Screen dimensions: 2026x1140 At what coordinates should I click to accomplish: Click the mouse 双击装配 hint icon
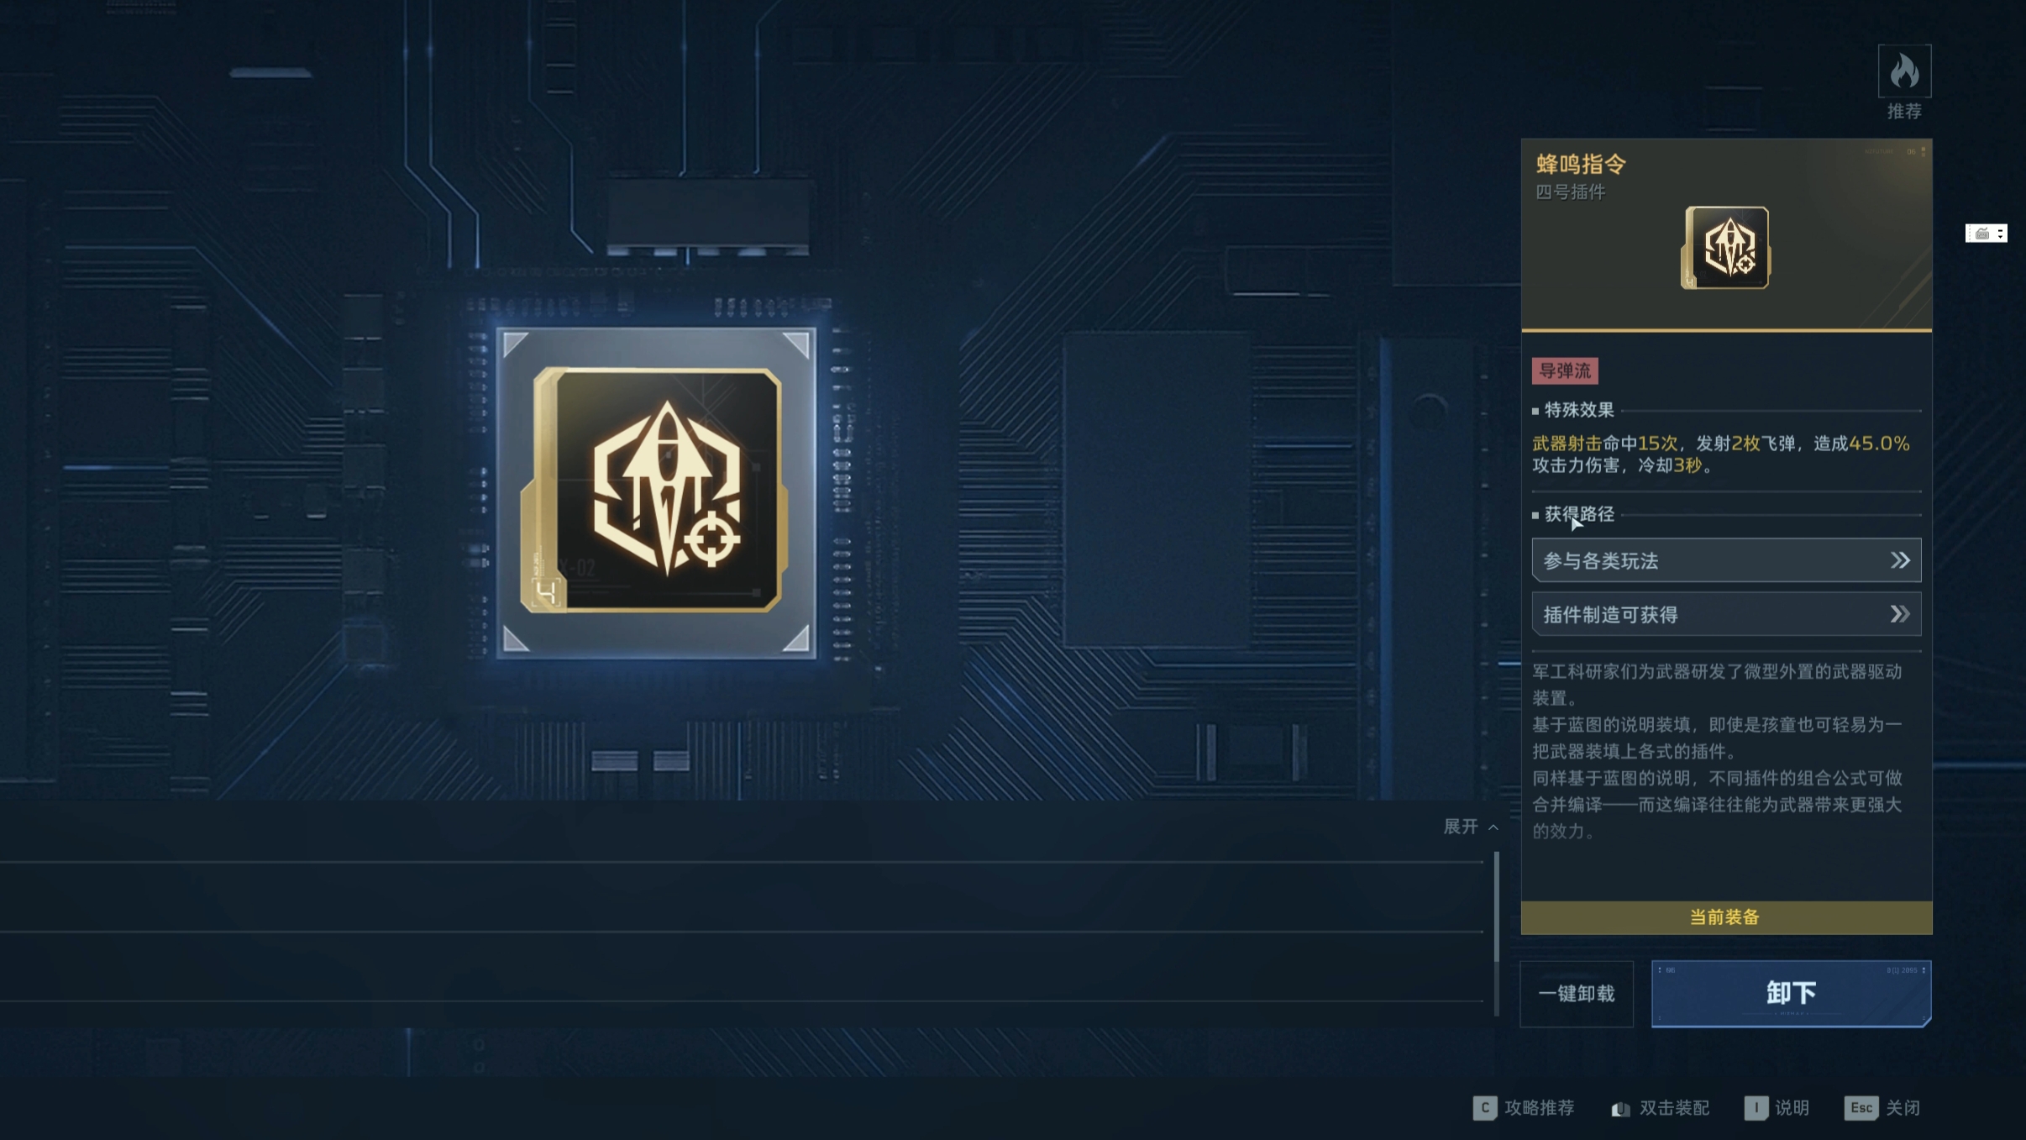click(1620, 1109)
